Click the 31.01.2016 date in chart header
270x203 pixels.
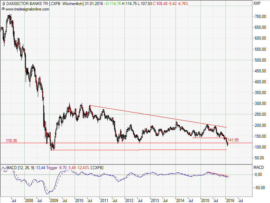[93, 4]
